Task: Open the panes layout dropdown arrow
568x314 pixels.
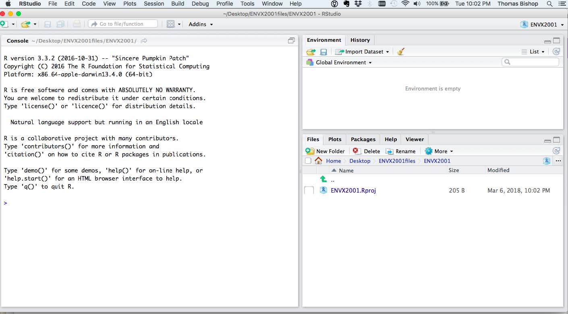Action: point(179,24)
